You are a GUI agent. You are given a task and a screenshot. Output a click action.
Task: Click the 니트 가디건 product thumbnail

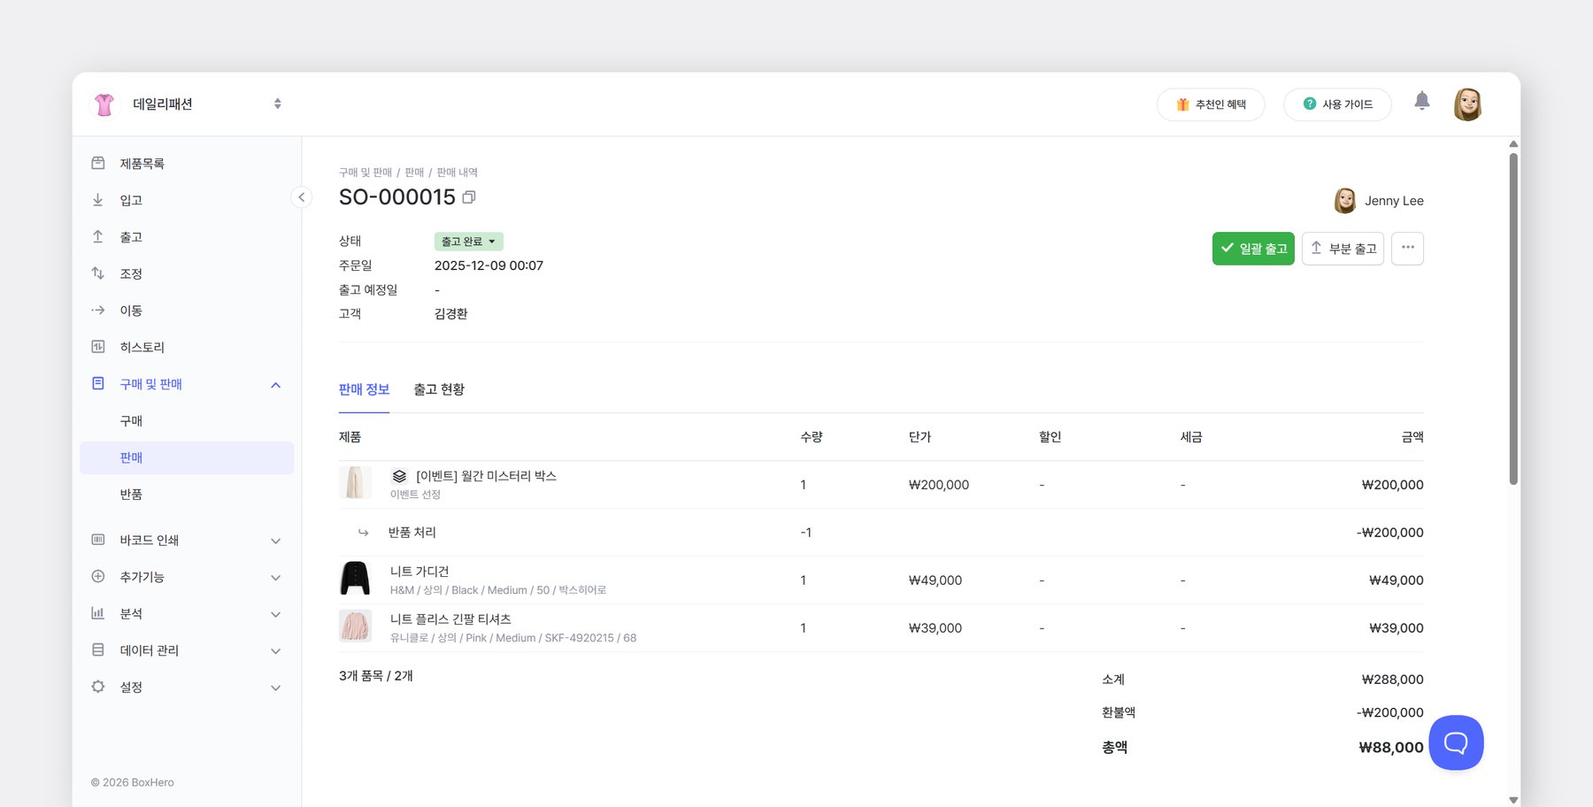(355, 578)
